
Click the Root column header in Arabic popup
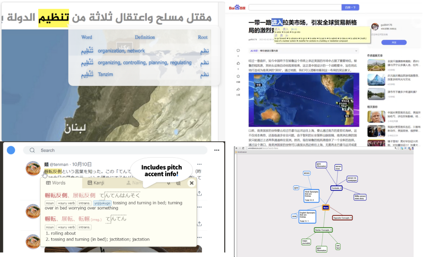[x=203, y=37]
